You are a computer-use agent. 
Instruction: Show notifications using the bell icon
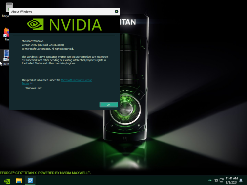[241, 180]
